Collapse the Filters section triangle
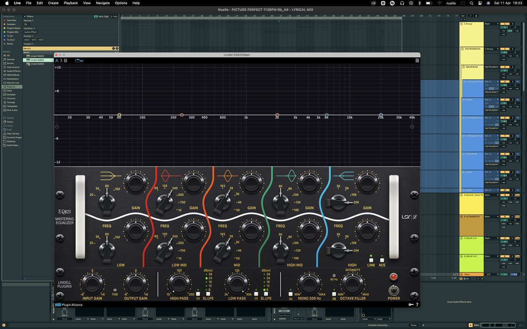 point(25,16)
